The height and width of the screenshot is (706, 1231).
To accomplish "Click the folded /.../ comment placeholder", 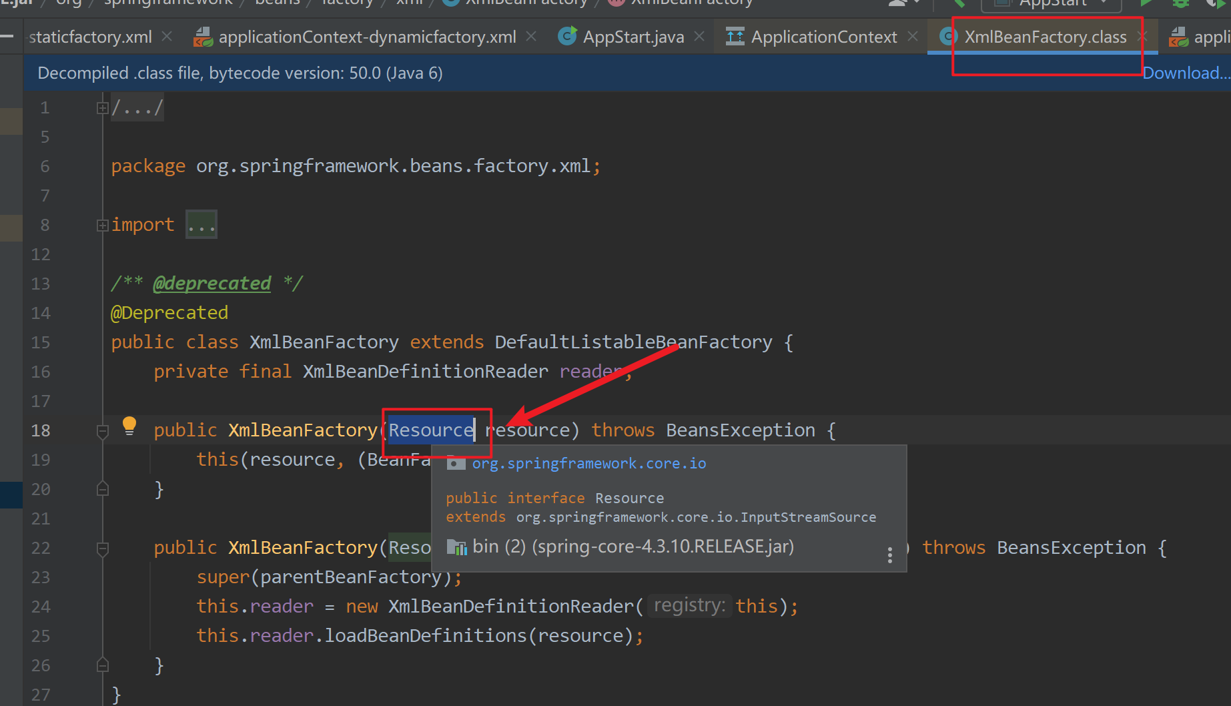I will 137,107.
